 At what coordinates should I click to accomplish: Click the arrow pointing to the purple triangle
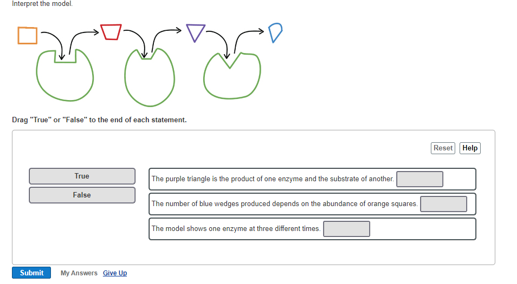tap(166, 40)
